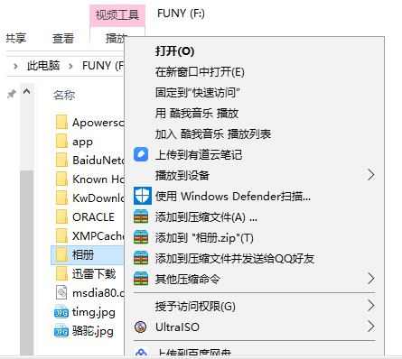Select the ORACLE folder name
Screen dimensions: 402x359
click(93, 216)
